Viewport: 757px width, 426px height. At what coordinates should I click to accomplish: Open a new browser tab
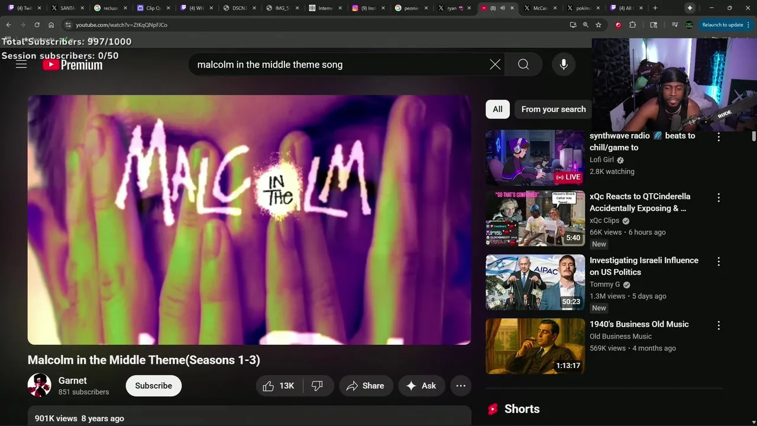(655, 8)
